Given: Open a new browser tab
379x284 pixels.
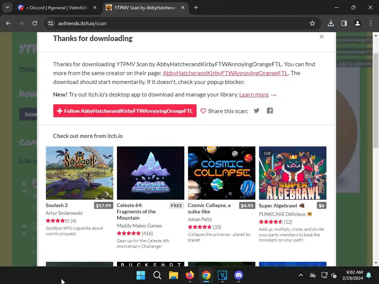Looking at the screenshot, I should (x=196, y=8).
